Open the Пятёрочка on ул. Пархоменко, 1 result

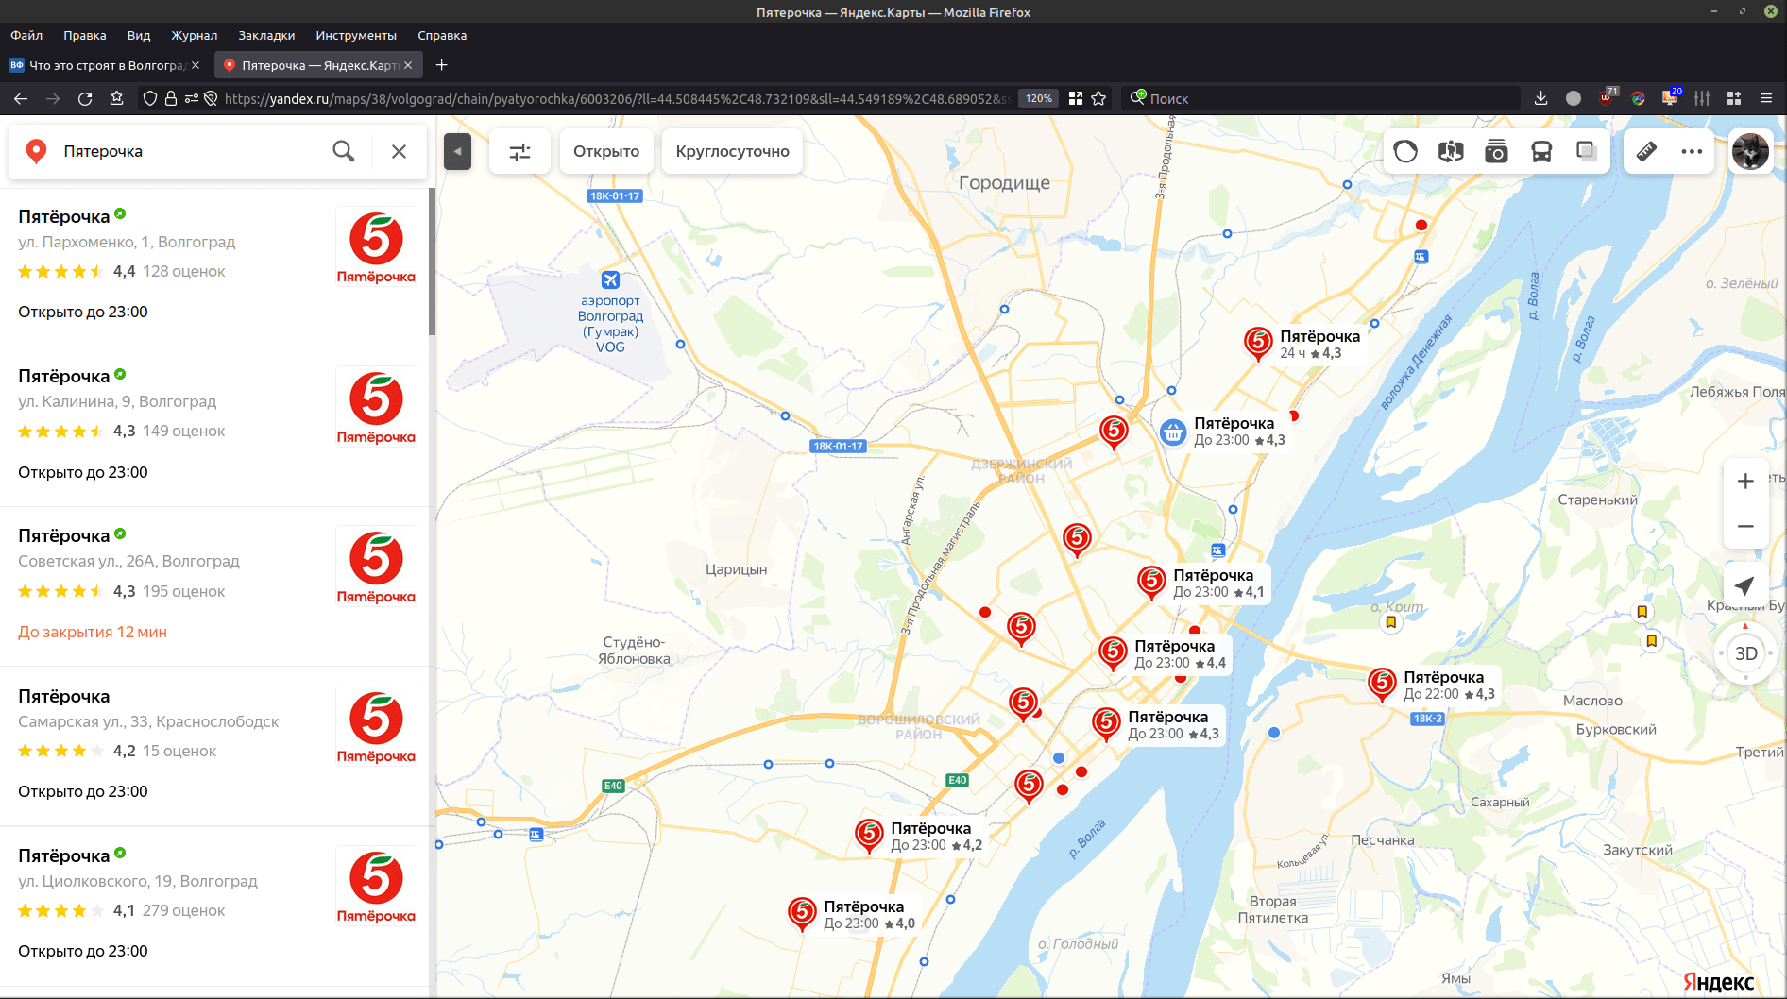(215, 267)
